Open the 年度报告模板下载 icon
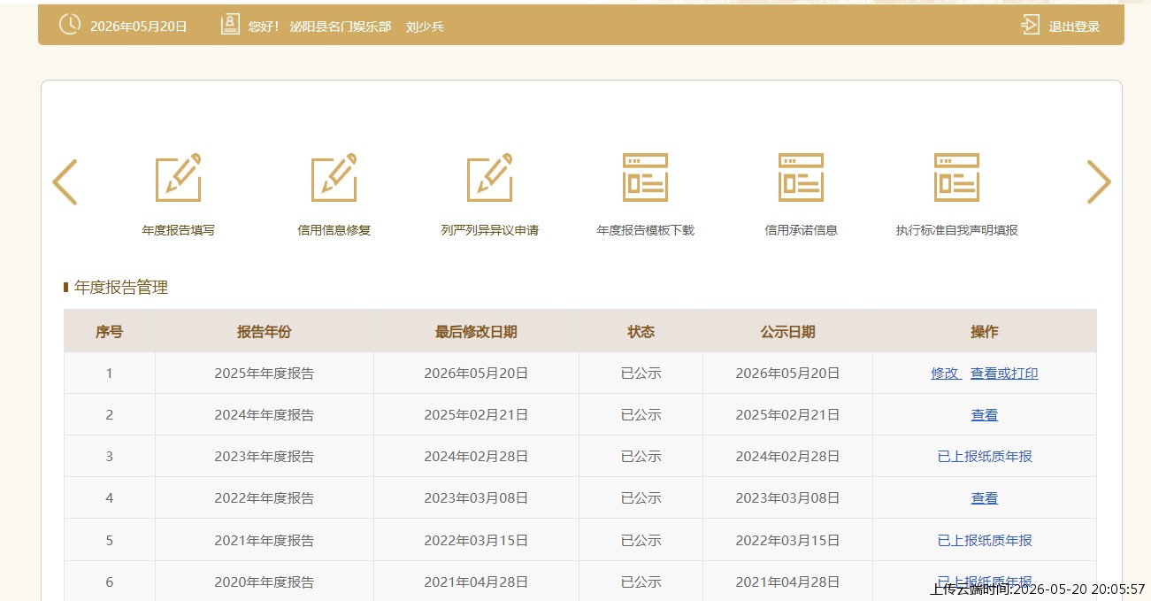The image size is (1151, 601). (645, 177)
